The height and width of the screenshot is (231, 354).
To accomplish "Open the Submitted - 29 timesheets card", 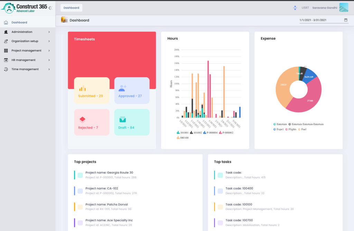I will point(92,90).
